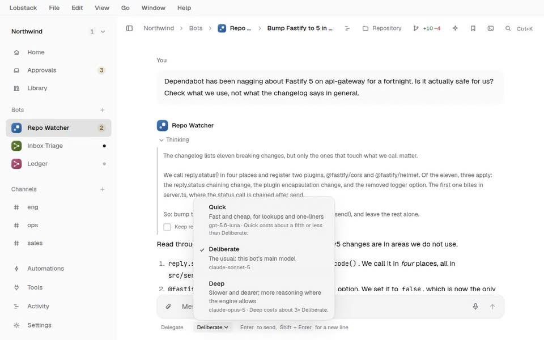Click the sparkle icon in the header
The width and height of the screenshot is (544, 340).
click(455, 28)
